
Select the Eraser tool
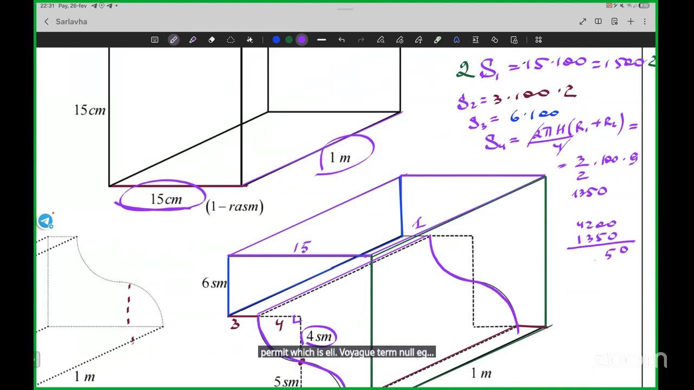click(211, 40)
